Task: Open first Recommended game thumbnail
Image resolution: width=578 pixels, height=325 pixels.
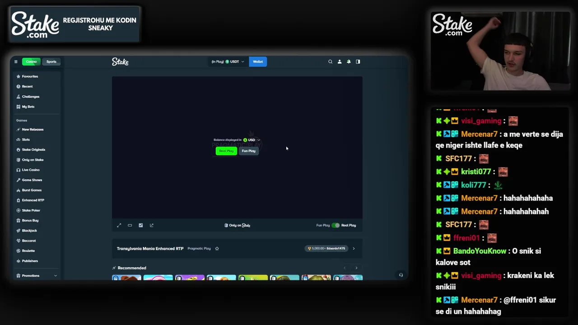Action: click(x=126, y=278)
